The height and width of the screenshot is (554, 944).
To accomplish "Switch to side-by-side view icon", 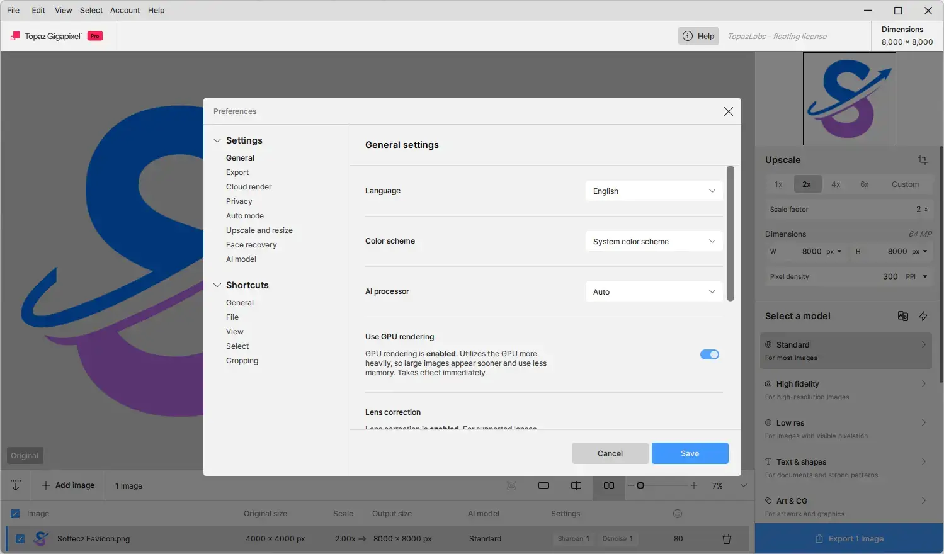I will [x=609, y=485].
